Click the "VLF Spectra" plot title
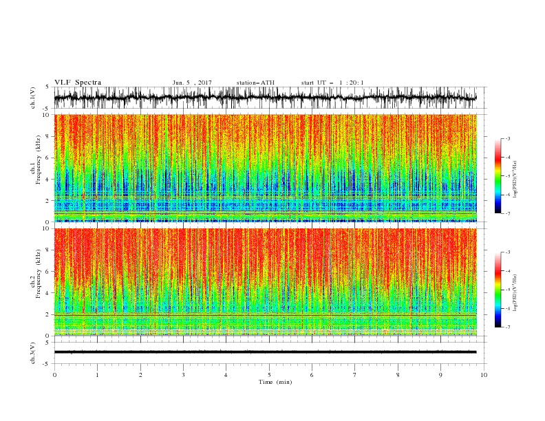 tap(78, 83)
